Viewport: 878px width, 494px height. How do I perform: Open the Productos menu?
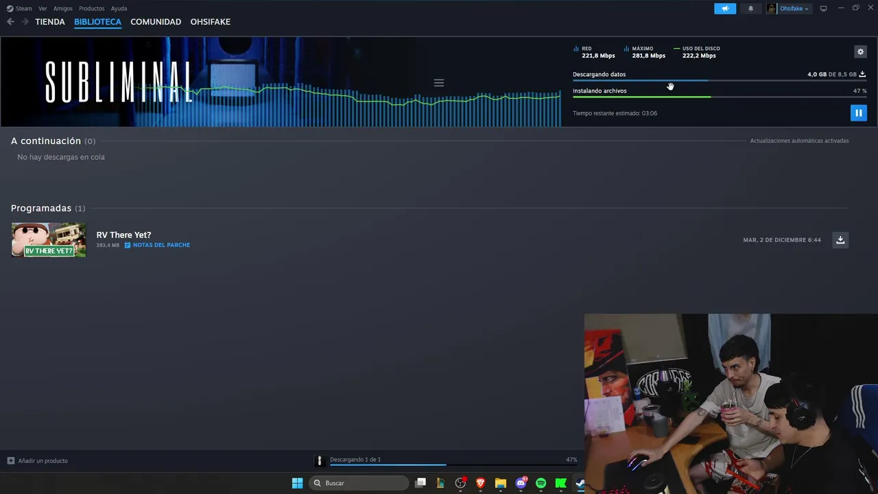click(91, 8)
